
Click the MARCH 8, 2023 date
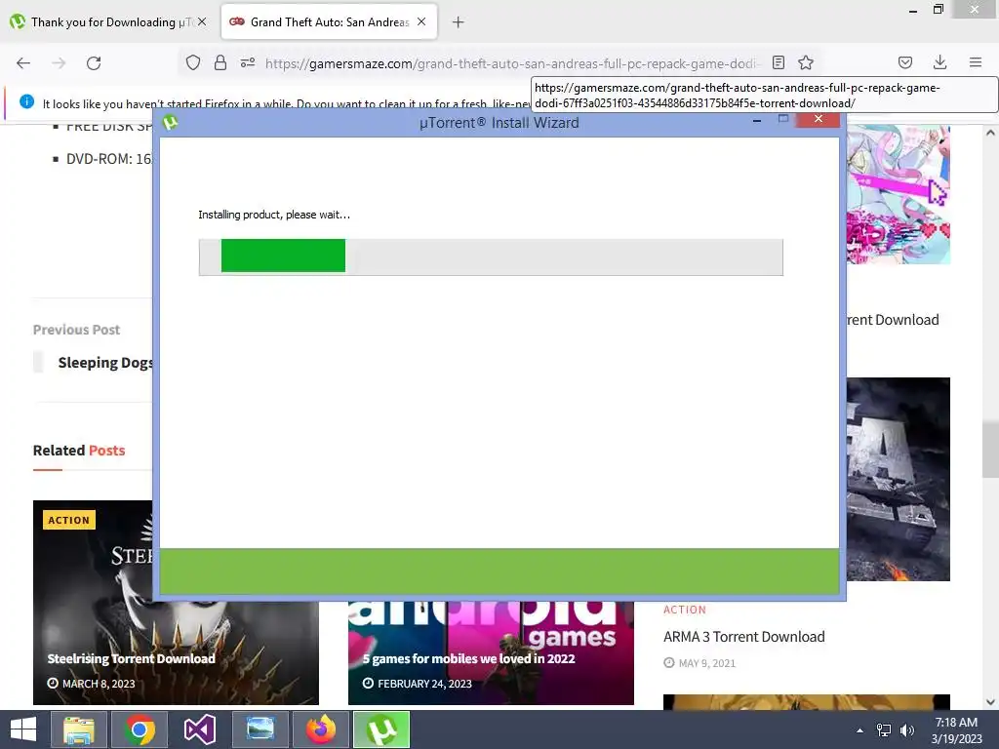click(99, 684)
